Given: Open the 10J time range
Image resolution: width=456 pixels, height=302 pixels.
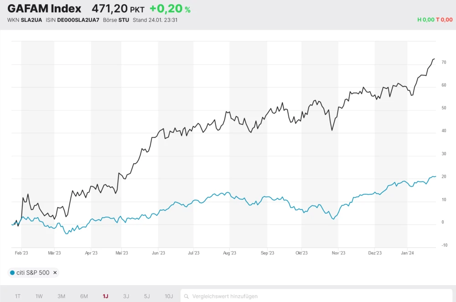Looking at the screenshot, I should point(168,296).
